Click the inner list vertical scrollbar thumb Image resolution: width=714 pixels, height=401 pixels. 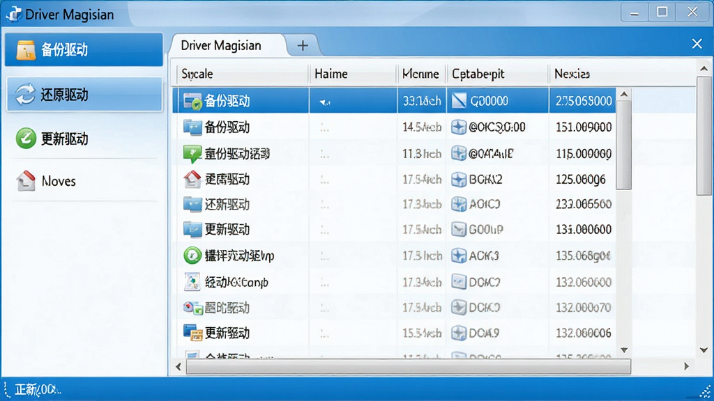[x=624, y=146]
